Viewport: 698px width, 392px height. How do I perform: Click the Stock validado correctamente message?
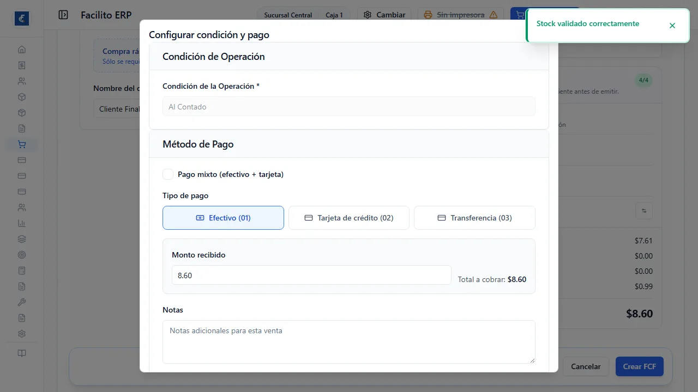click(588, 24)
